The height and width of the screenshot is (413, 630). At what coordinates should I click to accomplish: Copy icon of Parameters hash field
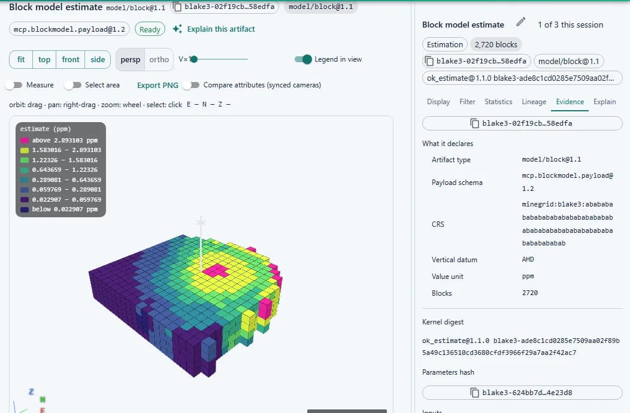(x=474, y=393)
